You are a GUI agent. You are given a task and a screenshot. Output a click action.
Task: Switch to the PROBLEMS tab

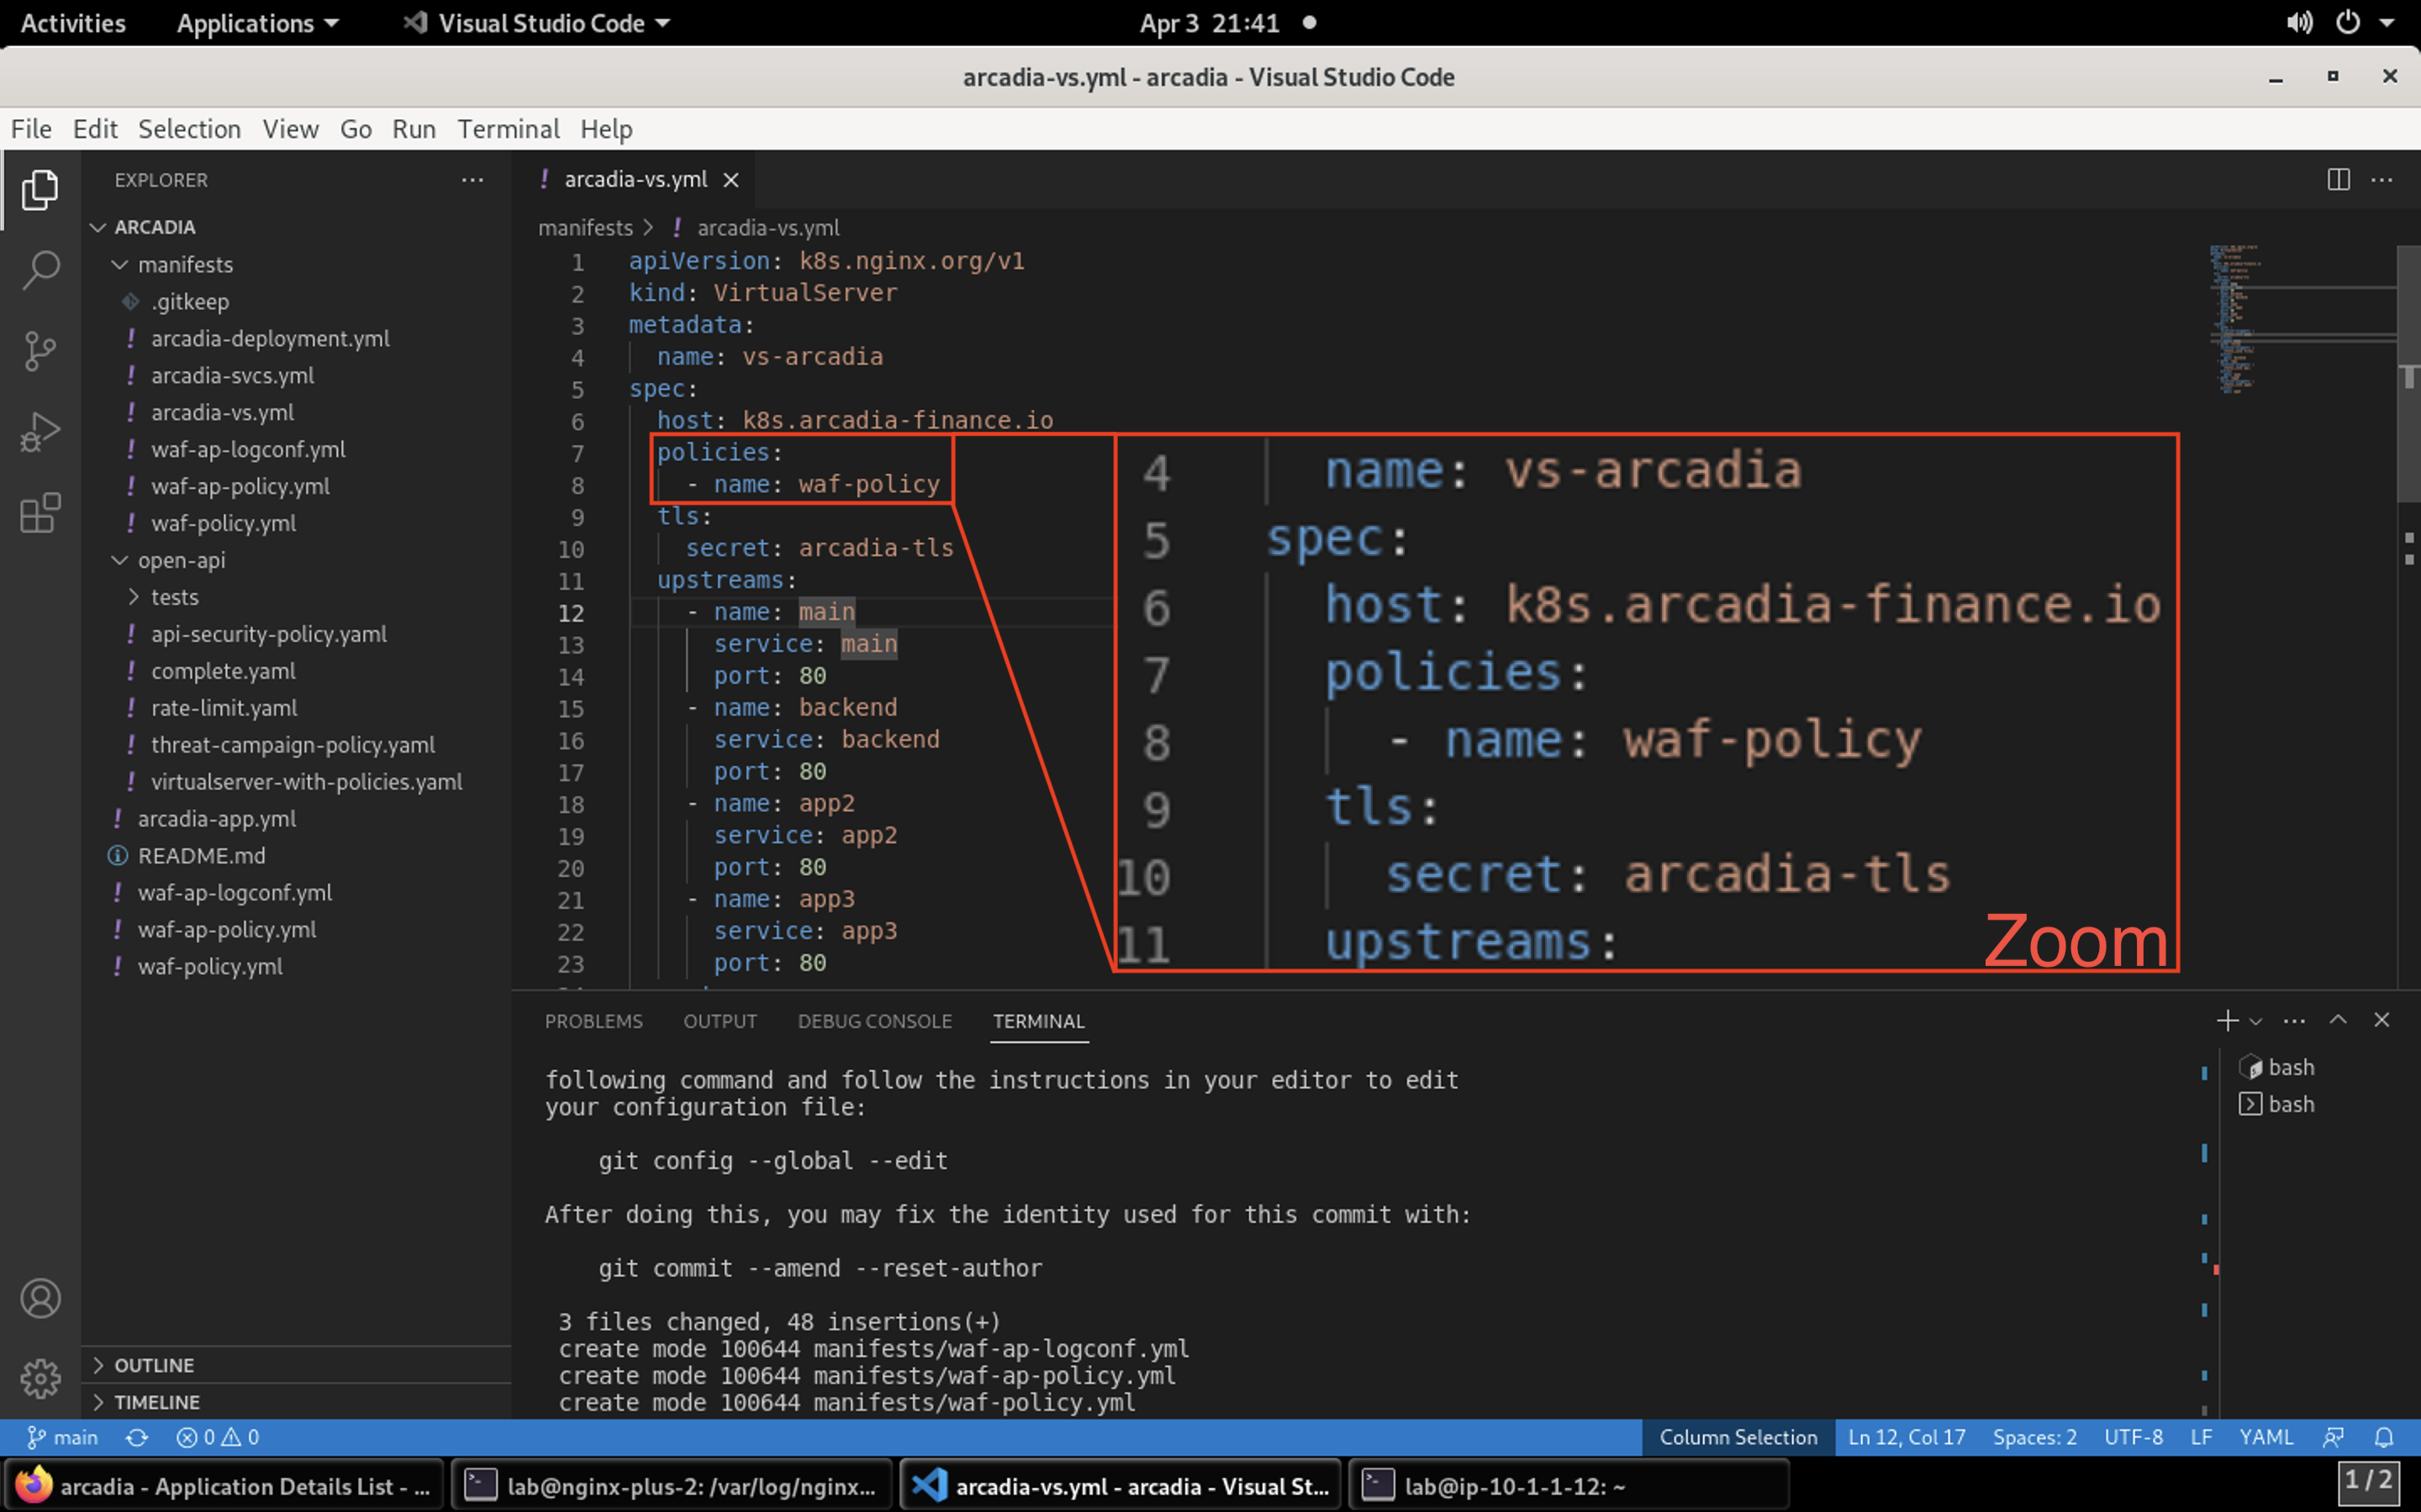tap(593, 1021)
